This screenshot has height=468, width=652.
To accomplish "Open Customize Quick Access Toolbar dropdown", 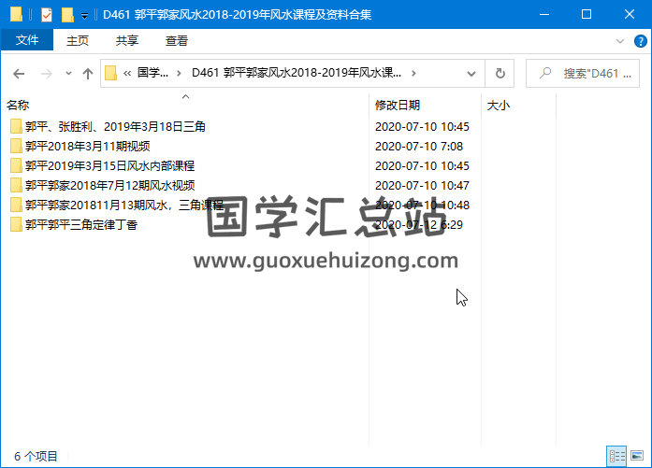I will click(84, 16).
